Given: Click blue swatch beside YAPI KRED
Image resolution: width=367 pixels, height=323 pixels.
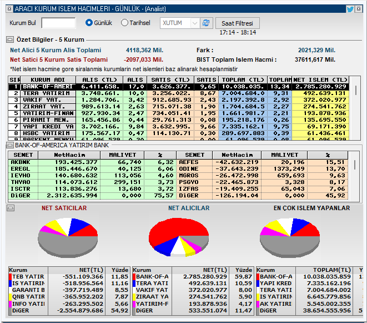Looking at the screenshot, I should (x=258, y=284).
